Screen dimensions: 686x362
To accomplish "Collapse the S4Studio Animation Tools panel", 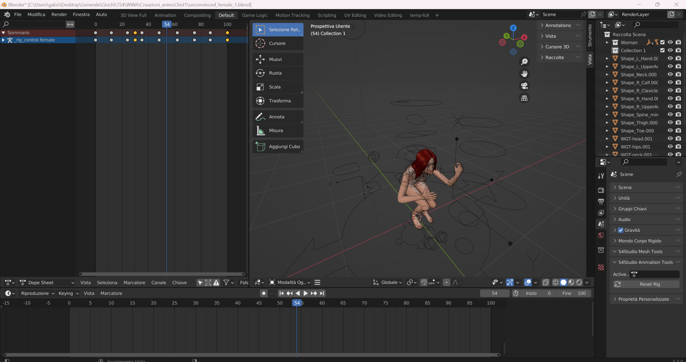I will (646, 262).
